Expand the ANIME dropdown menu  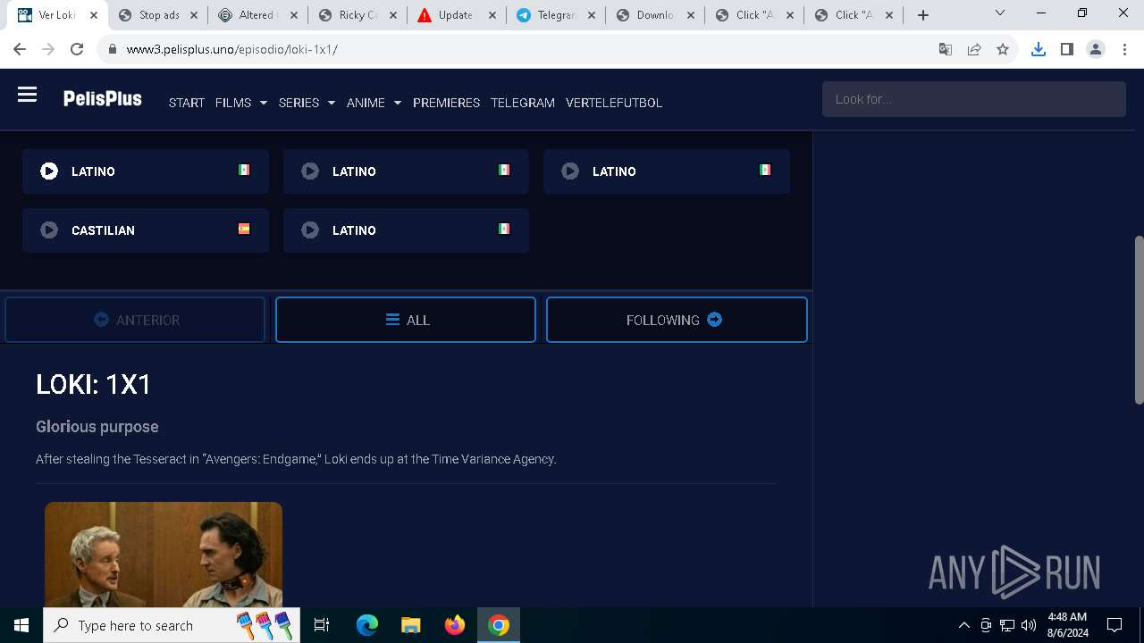(x=374, y=103)
